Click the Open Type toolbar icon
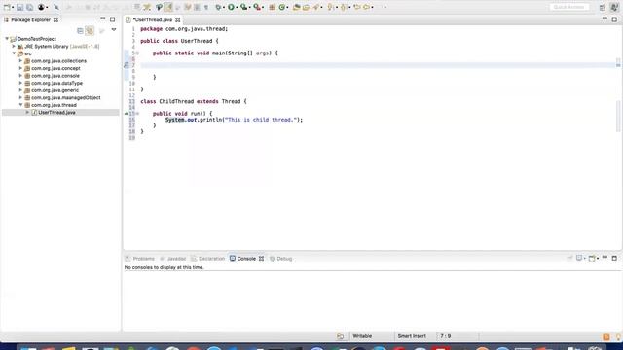 click(296, 7)
